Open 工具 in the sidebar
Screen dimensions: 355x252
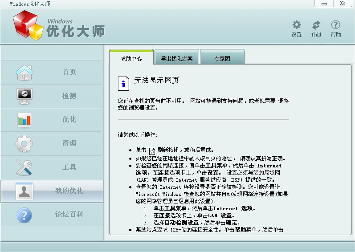[x=52, y=167]
